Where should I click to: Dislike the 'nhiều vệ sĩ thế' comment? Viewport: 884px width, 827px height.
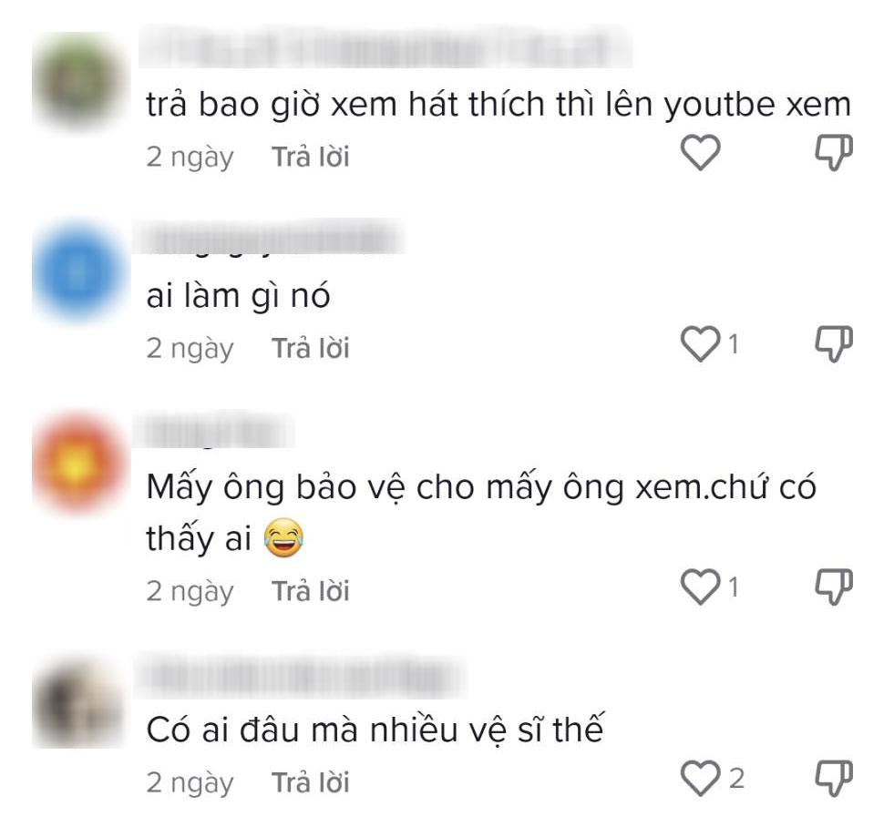click(x=834, y=779)
